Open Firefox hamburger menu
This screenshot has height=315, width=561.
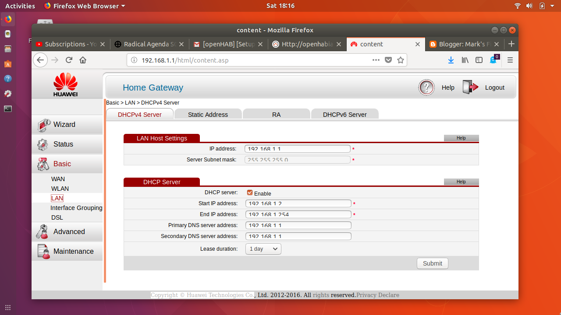pyautogui.click(x=510, y=60)
